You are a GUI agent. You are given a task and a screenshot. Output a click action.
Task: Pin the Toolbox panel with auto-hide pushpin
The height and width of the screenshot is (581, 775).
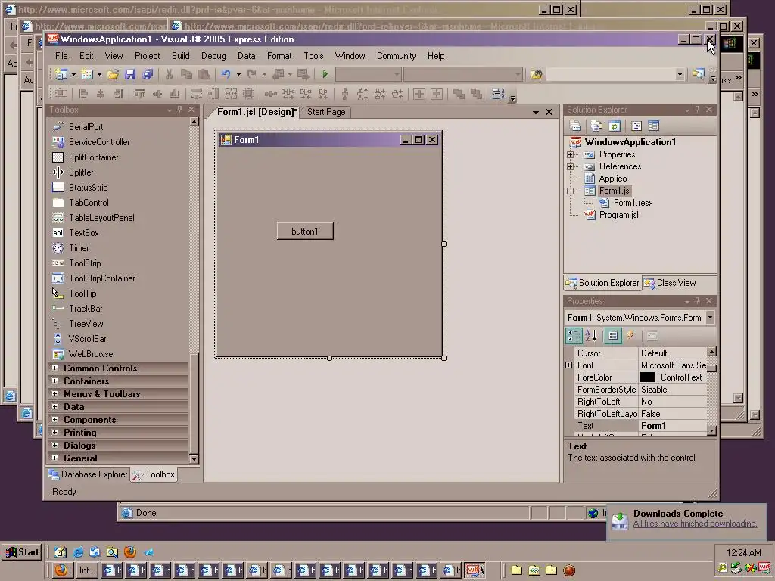(x=179, y=109)
